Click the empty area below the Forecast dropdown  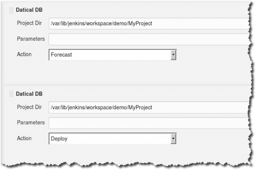[112, 72]
